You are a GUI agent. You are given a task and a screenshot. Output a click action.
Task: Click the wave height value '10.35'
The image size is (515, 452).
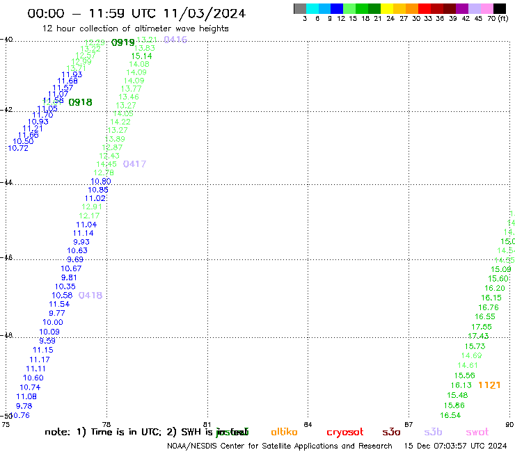(x=65, y=286)
